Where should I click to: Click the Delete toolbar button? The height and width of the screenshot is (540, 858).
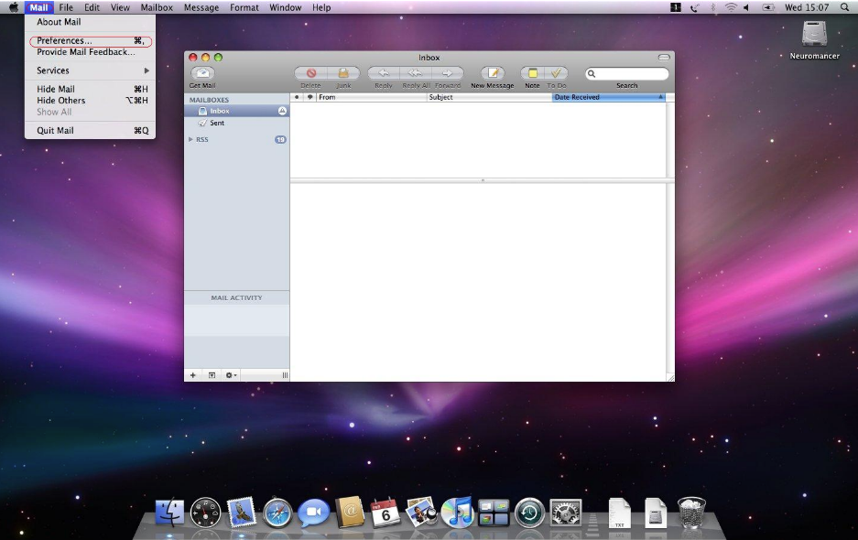pos(310,73)
